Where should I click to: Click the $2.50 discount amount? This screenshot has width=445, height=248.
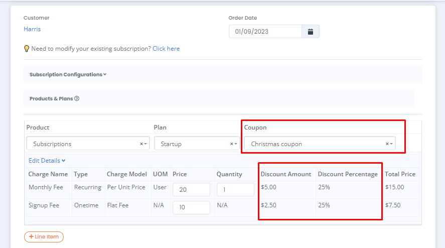click(x=268, y=205)
